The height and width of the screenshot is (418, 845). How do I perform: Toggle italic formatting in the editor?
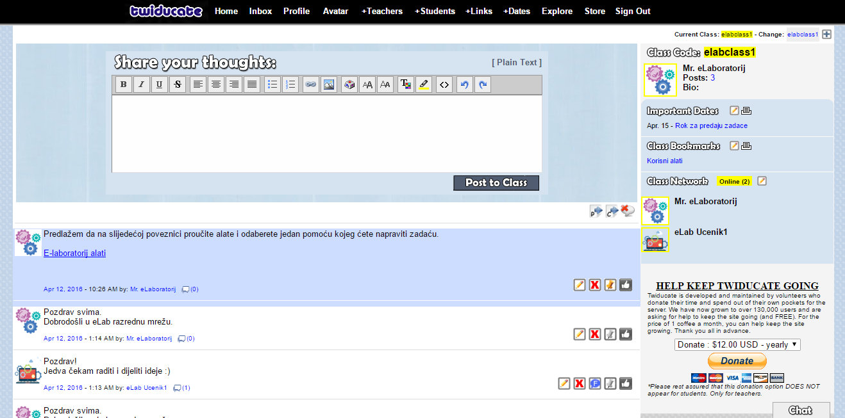point(142,84)
